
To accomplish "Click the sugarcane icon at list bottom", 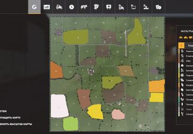I will [182, 114].
